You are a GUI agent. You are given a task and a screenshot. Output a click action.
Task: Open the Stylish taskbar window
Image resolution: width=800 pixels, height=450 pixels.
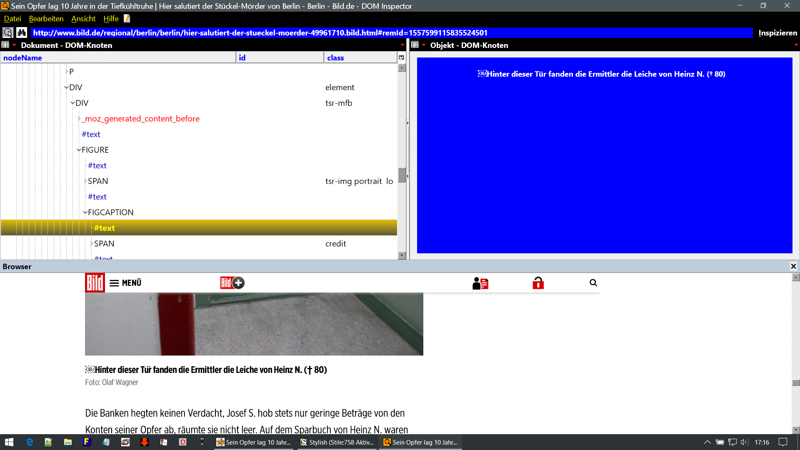pyautogui.click(x=337, y=442)
